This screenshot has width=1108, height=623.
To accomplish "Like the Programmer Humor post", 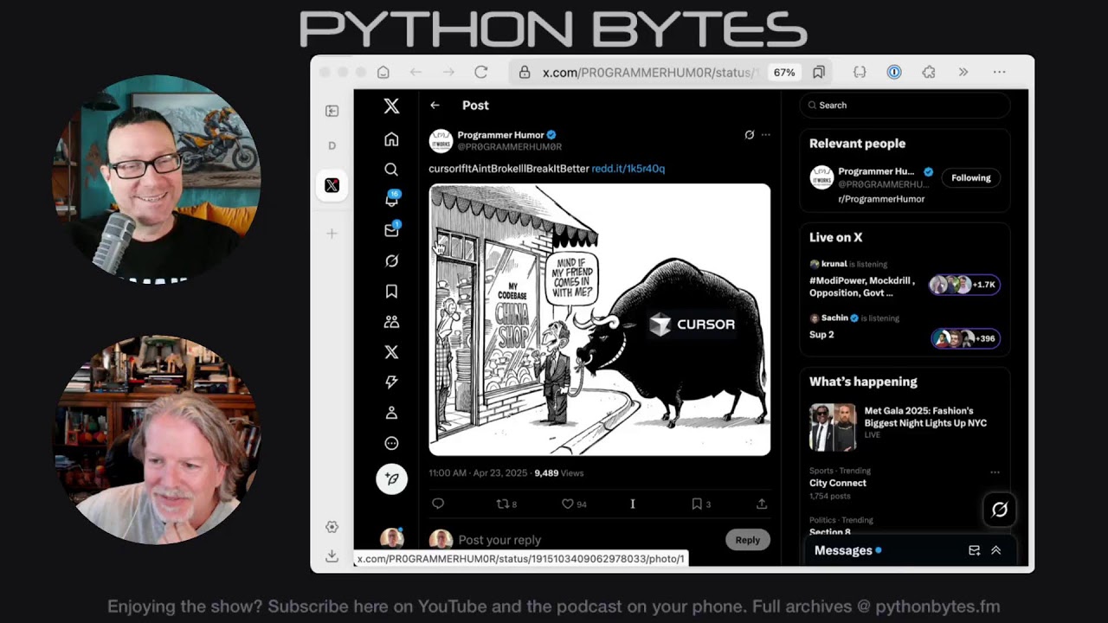I will [x=568, y=504].
